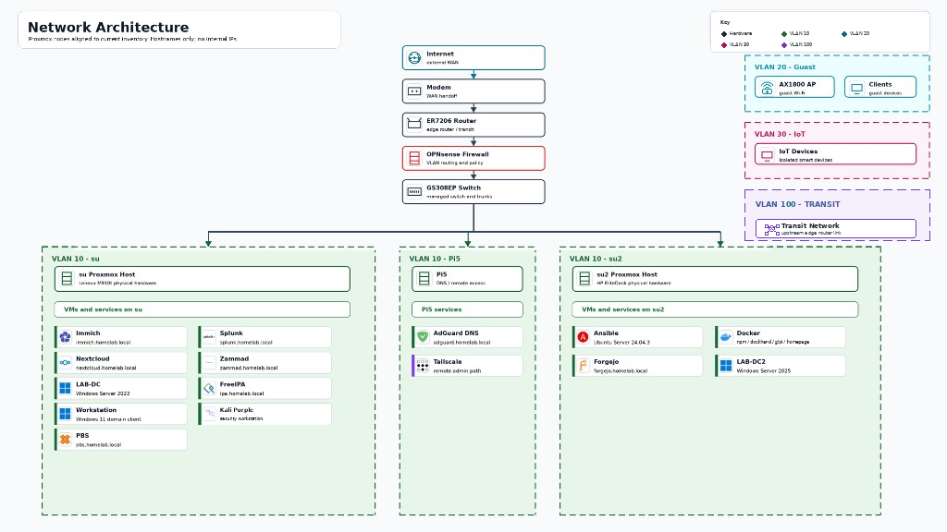Click the 'VLAN routing and policy' text

455,163
